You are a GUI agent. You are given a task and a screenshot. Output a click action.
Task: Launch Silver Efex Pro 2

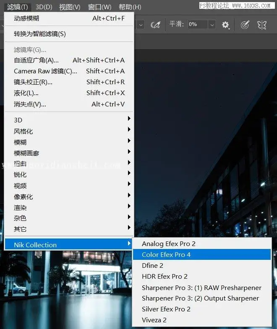tap(202, 309)
